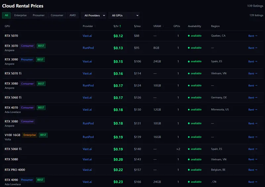Open Vast.ai link in RTX 5080 row
Screen dimensions: 265x187
[x=87, y=159]
